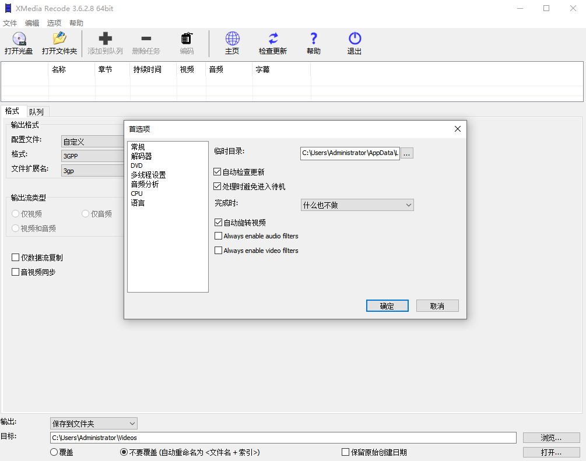The height and width of the screenshot is (461, 586).
Task: Uncheck 自动旋转视频 in preferences
Action: [x=219, y=222]
